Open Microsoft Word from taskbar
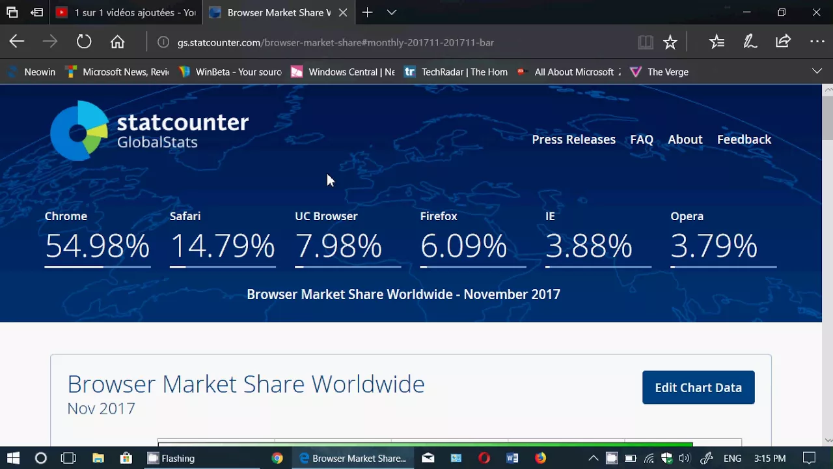The image size is (833, 469). coord(512,458)
